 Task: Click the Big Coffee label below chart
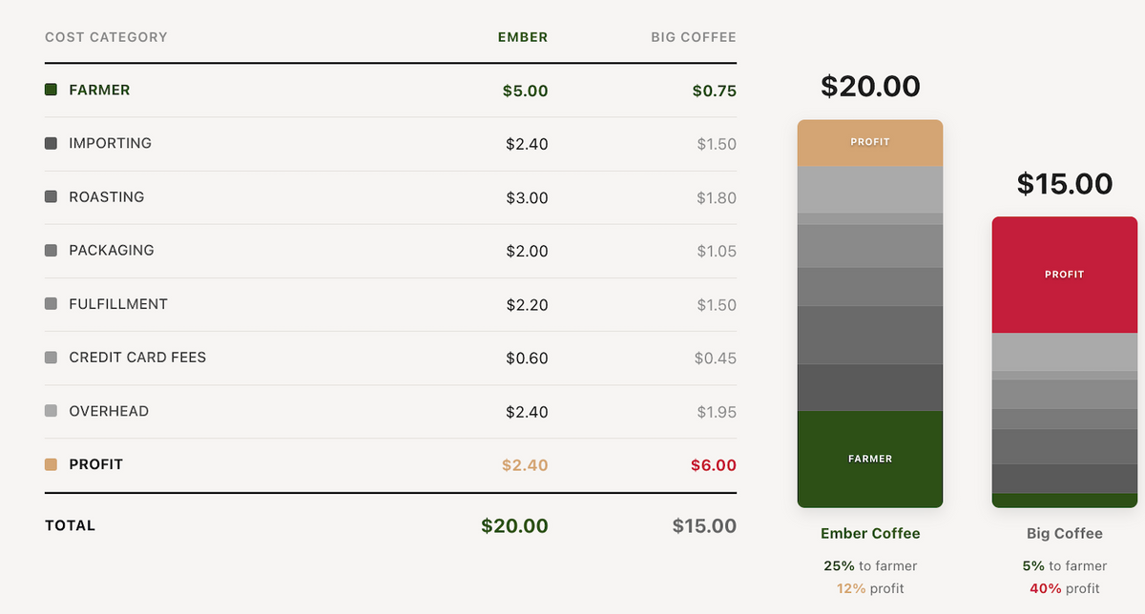tap(1065, 534)
